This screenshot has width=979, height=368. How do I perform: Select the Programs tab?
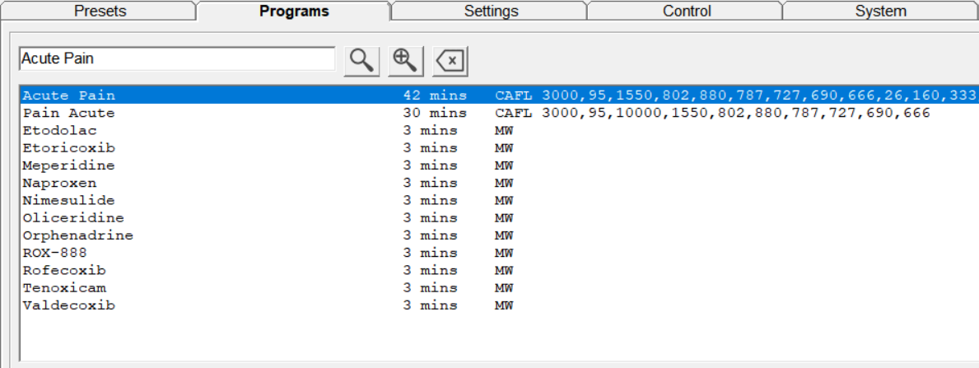click(x=294, y=12)
